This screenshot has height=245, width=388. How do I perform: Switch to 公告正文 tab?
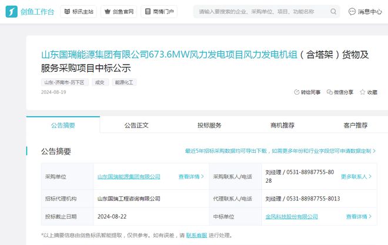tap(136, 125)
